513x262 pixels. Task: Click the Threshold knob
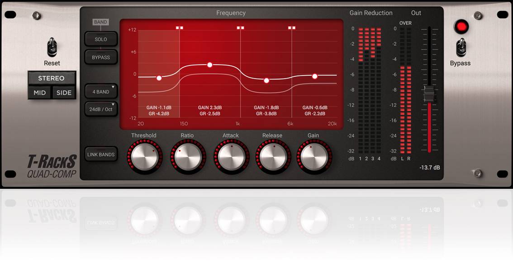[144, 157]
